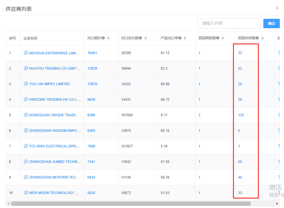This screenshot has height=208, width=284.
Task: Open HUAYOU TRADING CO company link
Action: (x=54, y=68)
